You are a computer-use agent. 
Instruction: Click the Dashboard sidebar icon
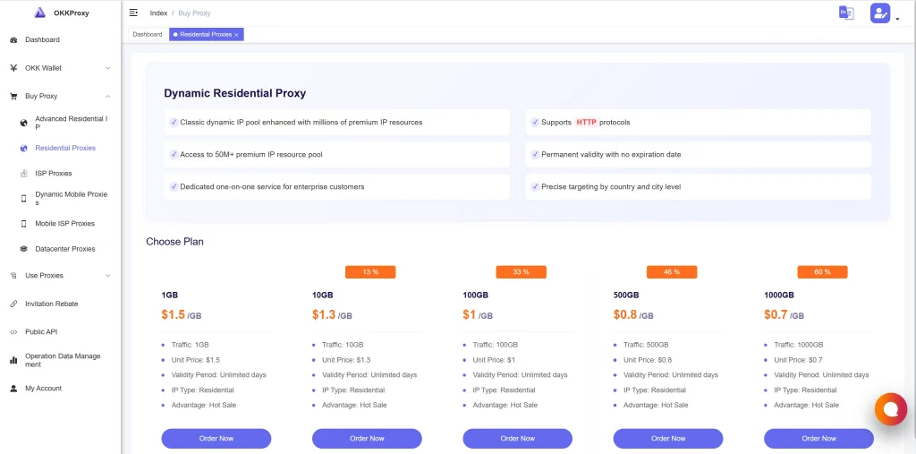point(13,40)
